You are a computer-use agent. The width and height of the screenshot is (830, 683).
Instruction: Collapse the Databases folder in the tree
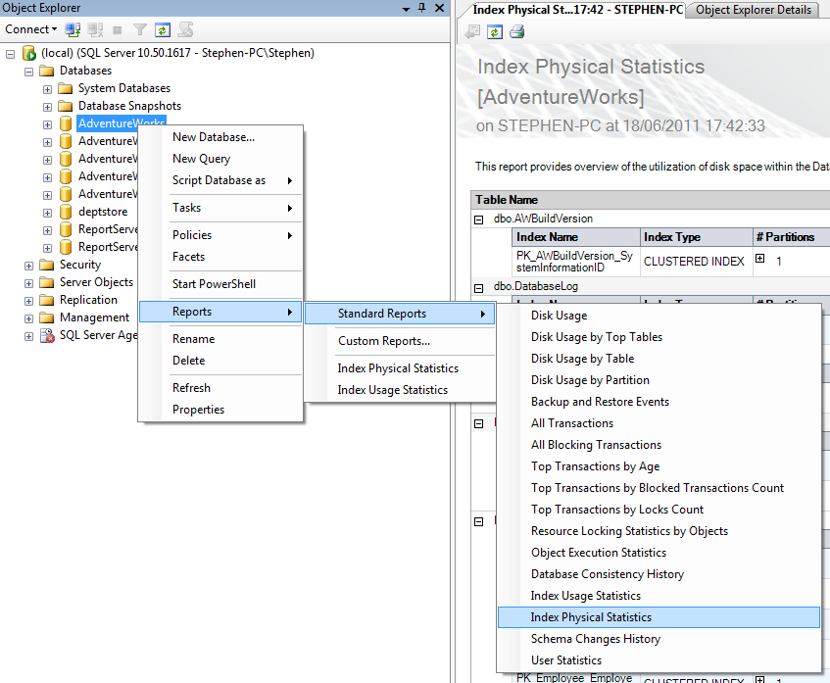click(x=27, y=70)
